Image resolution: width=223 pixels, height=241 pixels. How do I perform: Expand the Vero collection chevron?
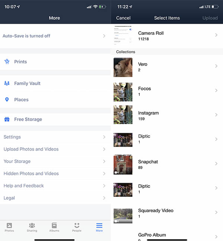(216, 66)
